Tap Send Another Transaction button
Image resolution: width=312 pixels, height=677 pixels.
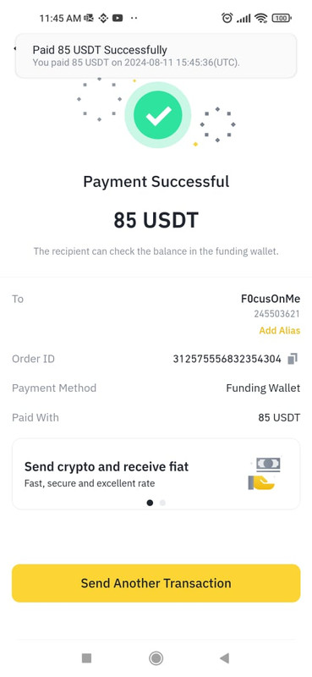(156, 583)
